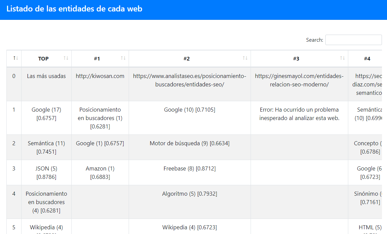The width and height of the screenshot is (387, 234).
Task: Select the error message cell
Action: pos(299,118)
